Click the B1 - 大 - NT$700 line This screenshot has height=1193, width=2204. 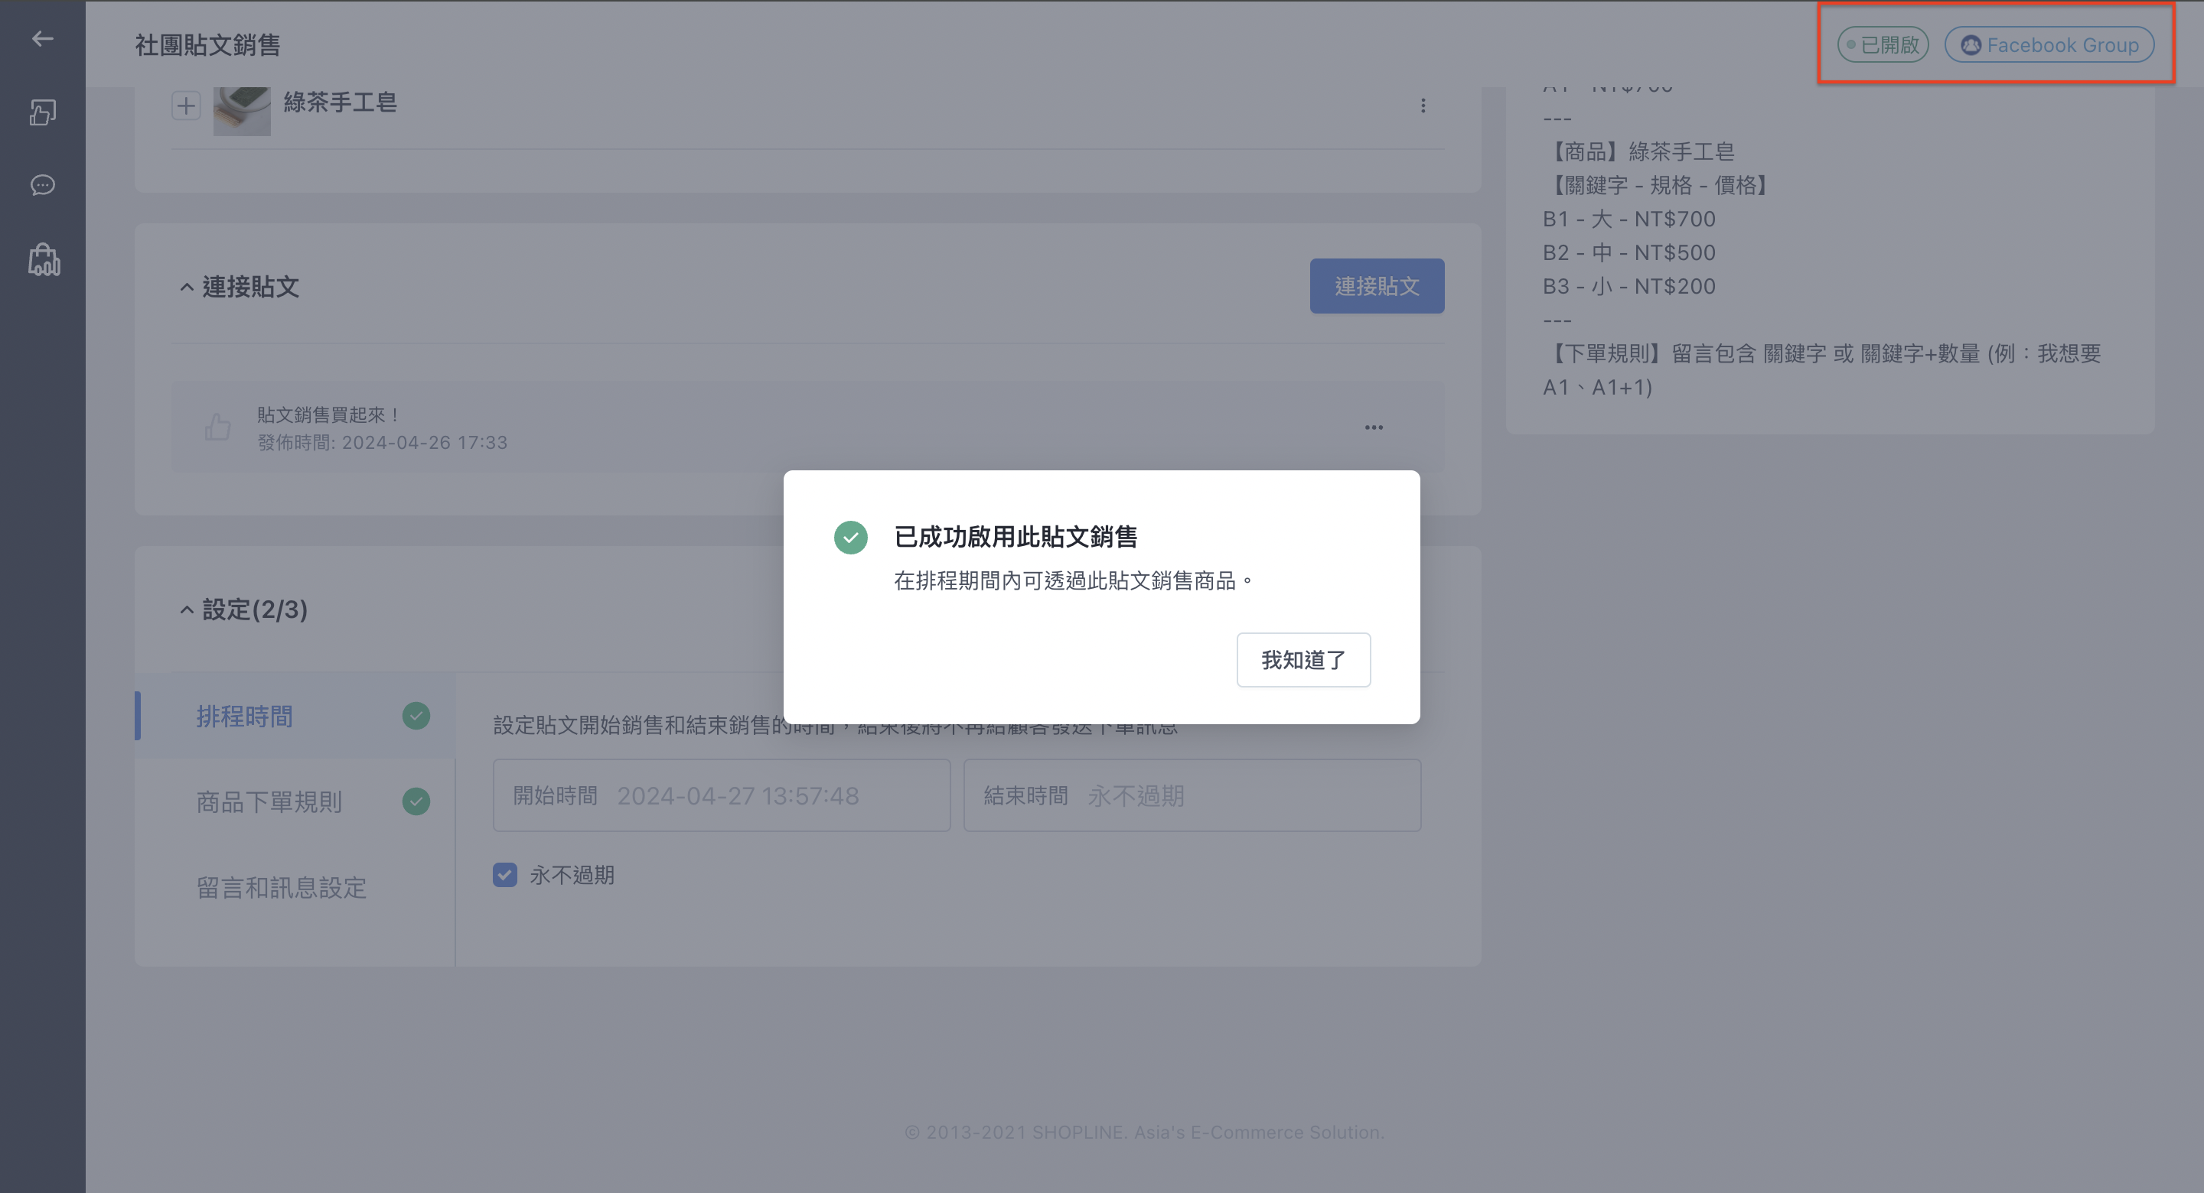[1629, 219]
